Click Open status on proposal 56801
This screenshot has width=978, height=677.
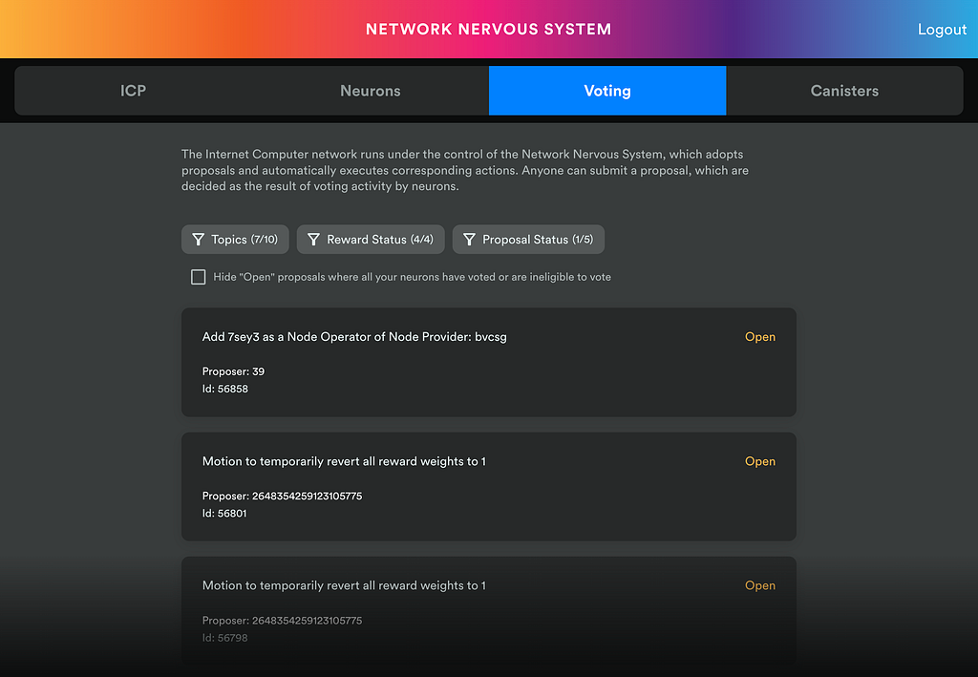(759, 461)
